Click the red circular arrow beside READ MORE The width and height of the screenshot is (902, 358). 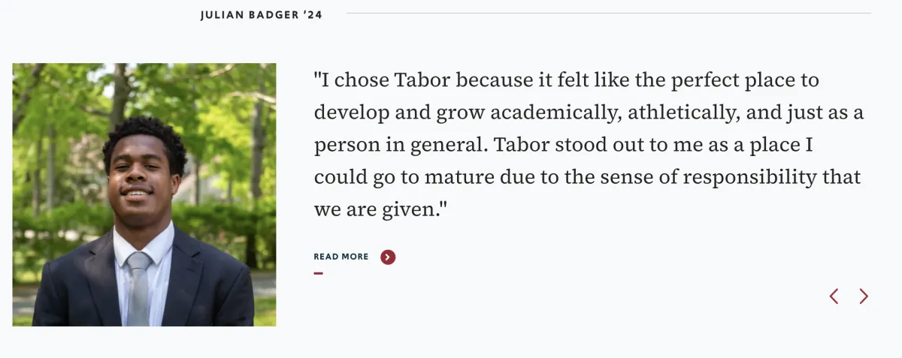coord(388,257)
